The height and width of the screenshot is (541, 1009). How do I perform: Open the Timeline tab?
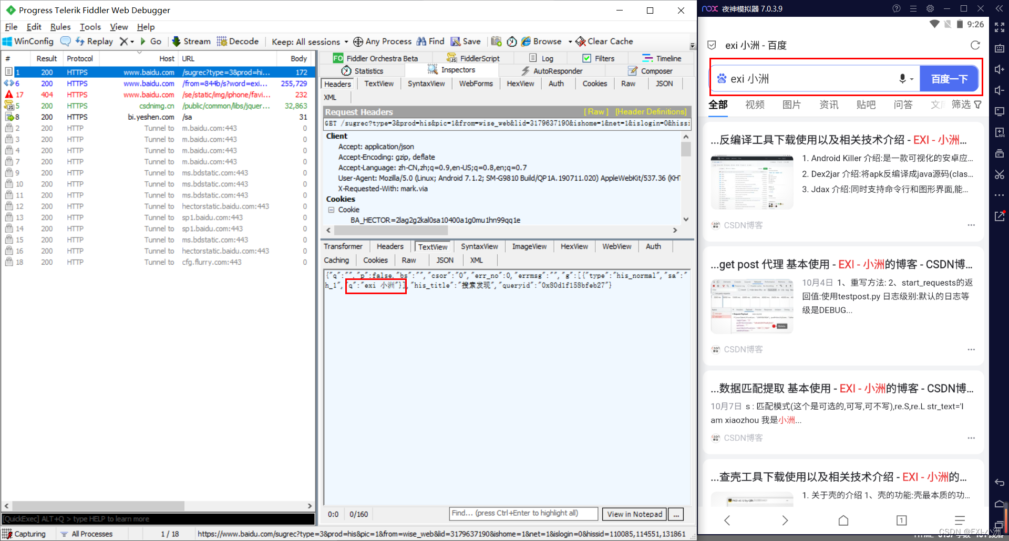[x=662, y=58]
